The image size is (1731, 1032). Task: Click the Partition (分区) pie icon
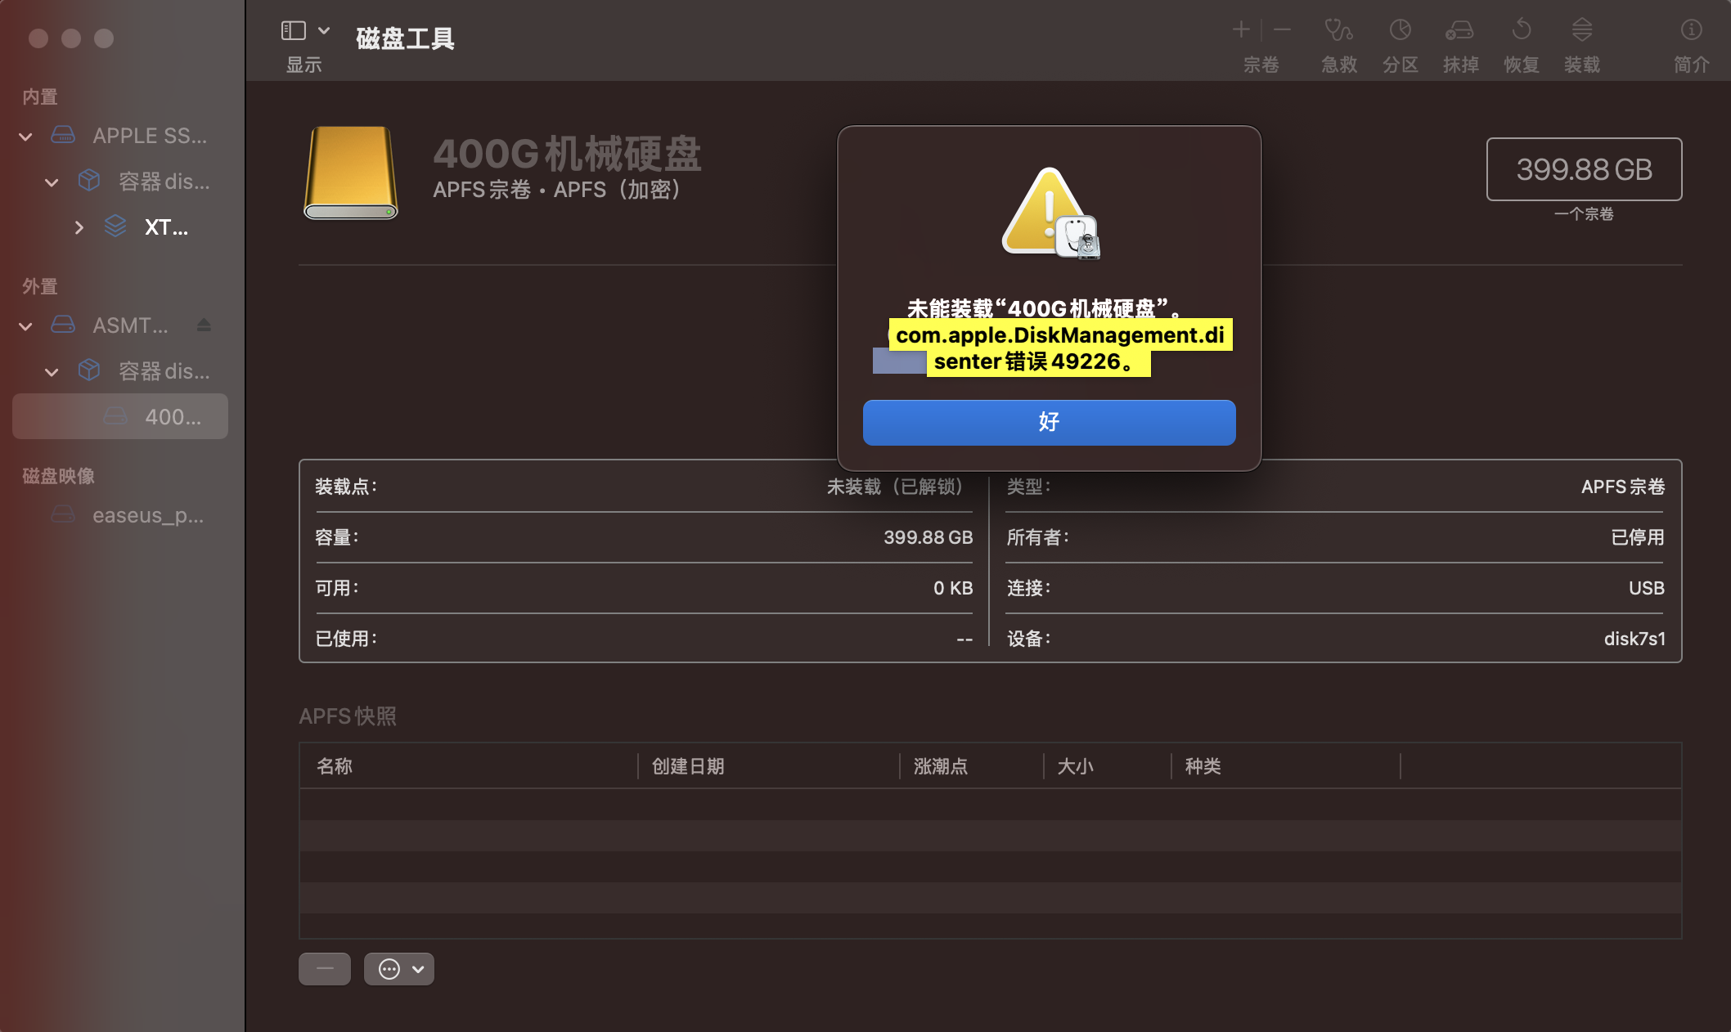pyautogui.click(x=1400, y=31)
